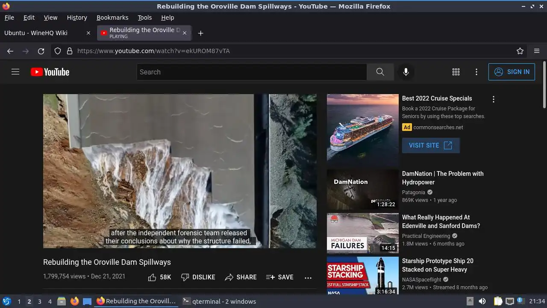Select the Rebuilding the Oroville Dam tab

coord(144,33)
